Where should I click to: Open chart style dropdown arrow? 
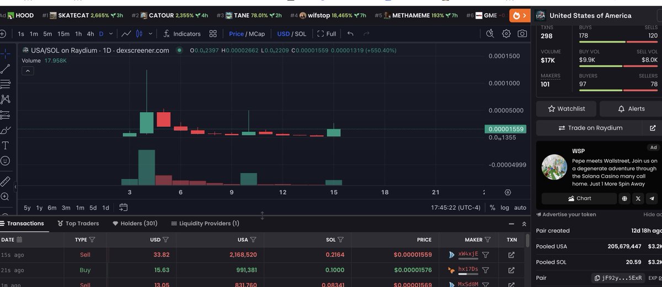(x=150, y=34)
